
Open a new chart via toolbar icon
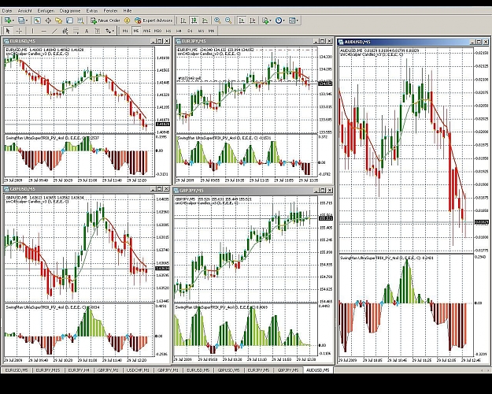(7, 20)
